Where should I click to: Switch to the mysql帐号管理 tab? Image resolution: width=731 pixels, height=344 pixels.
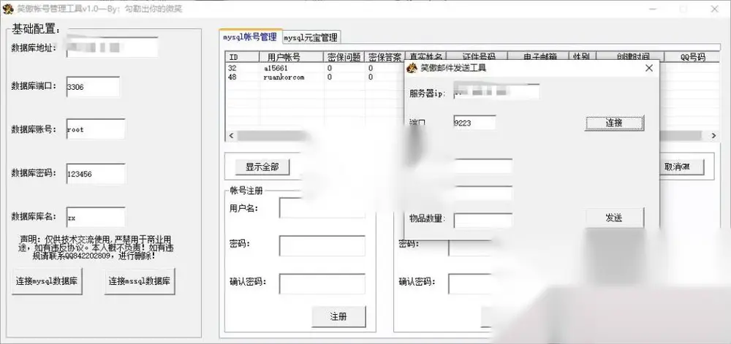point(250,37)
